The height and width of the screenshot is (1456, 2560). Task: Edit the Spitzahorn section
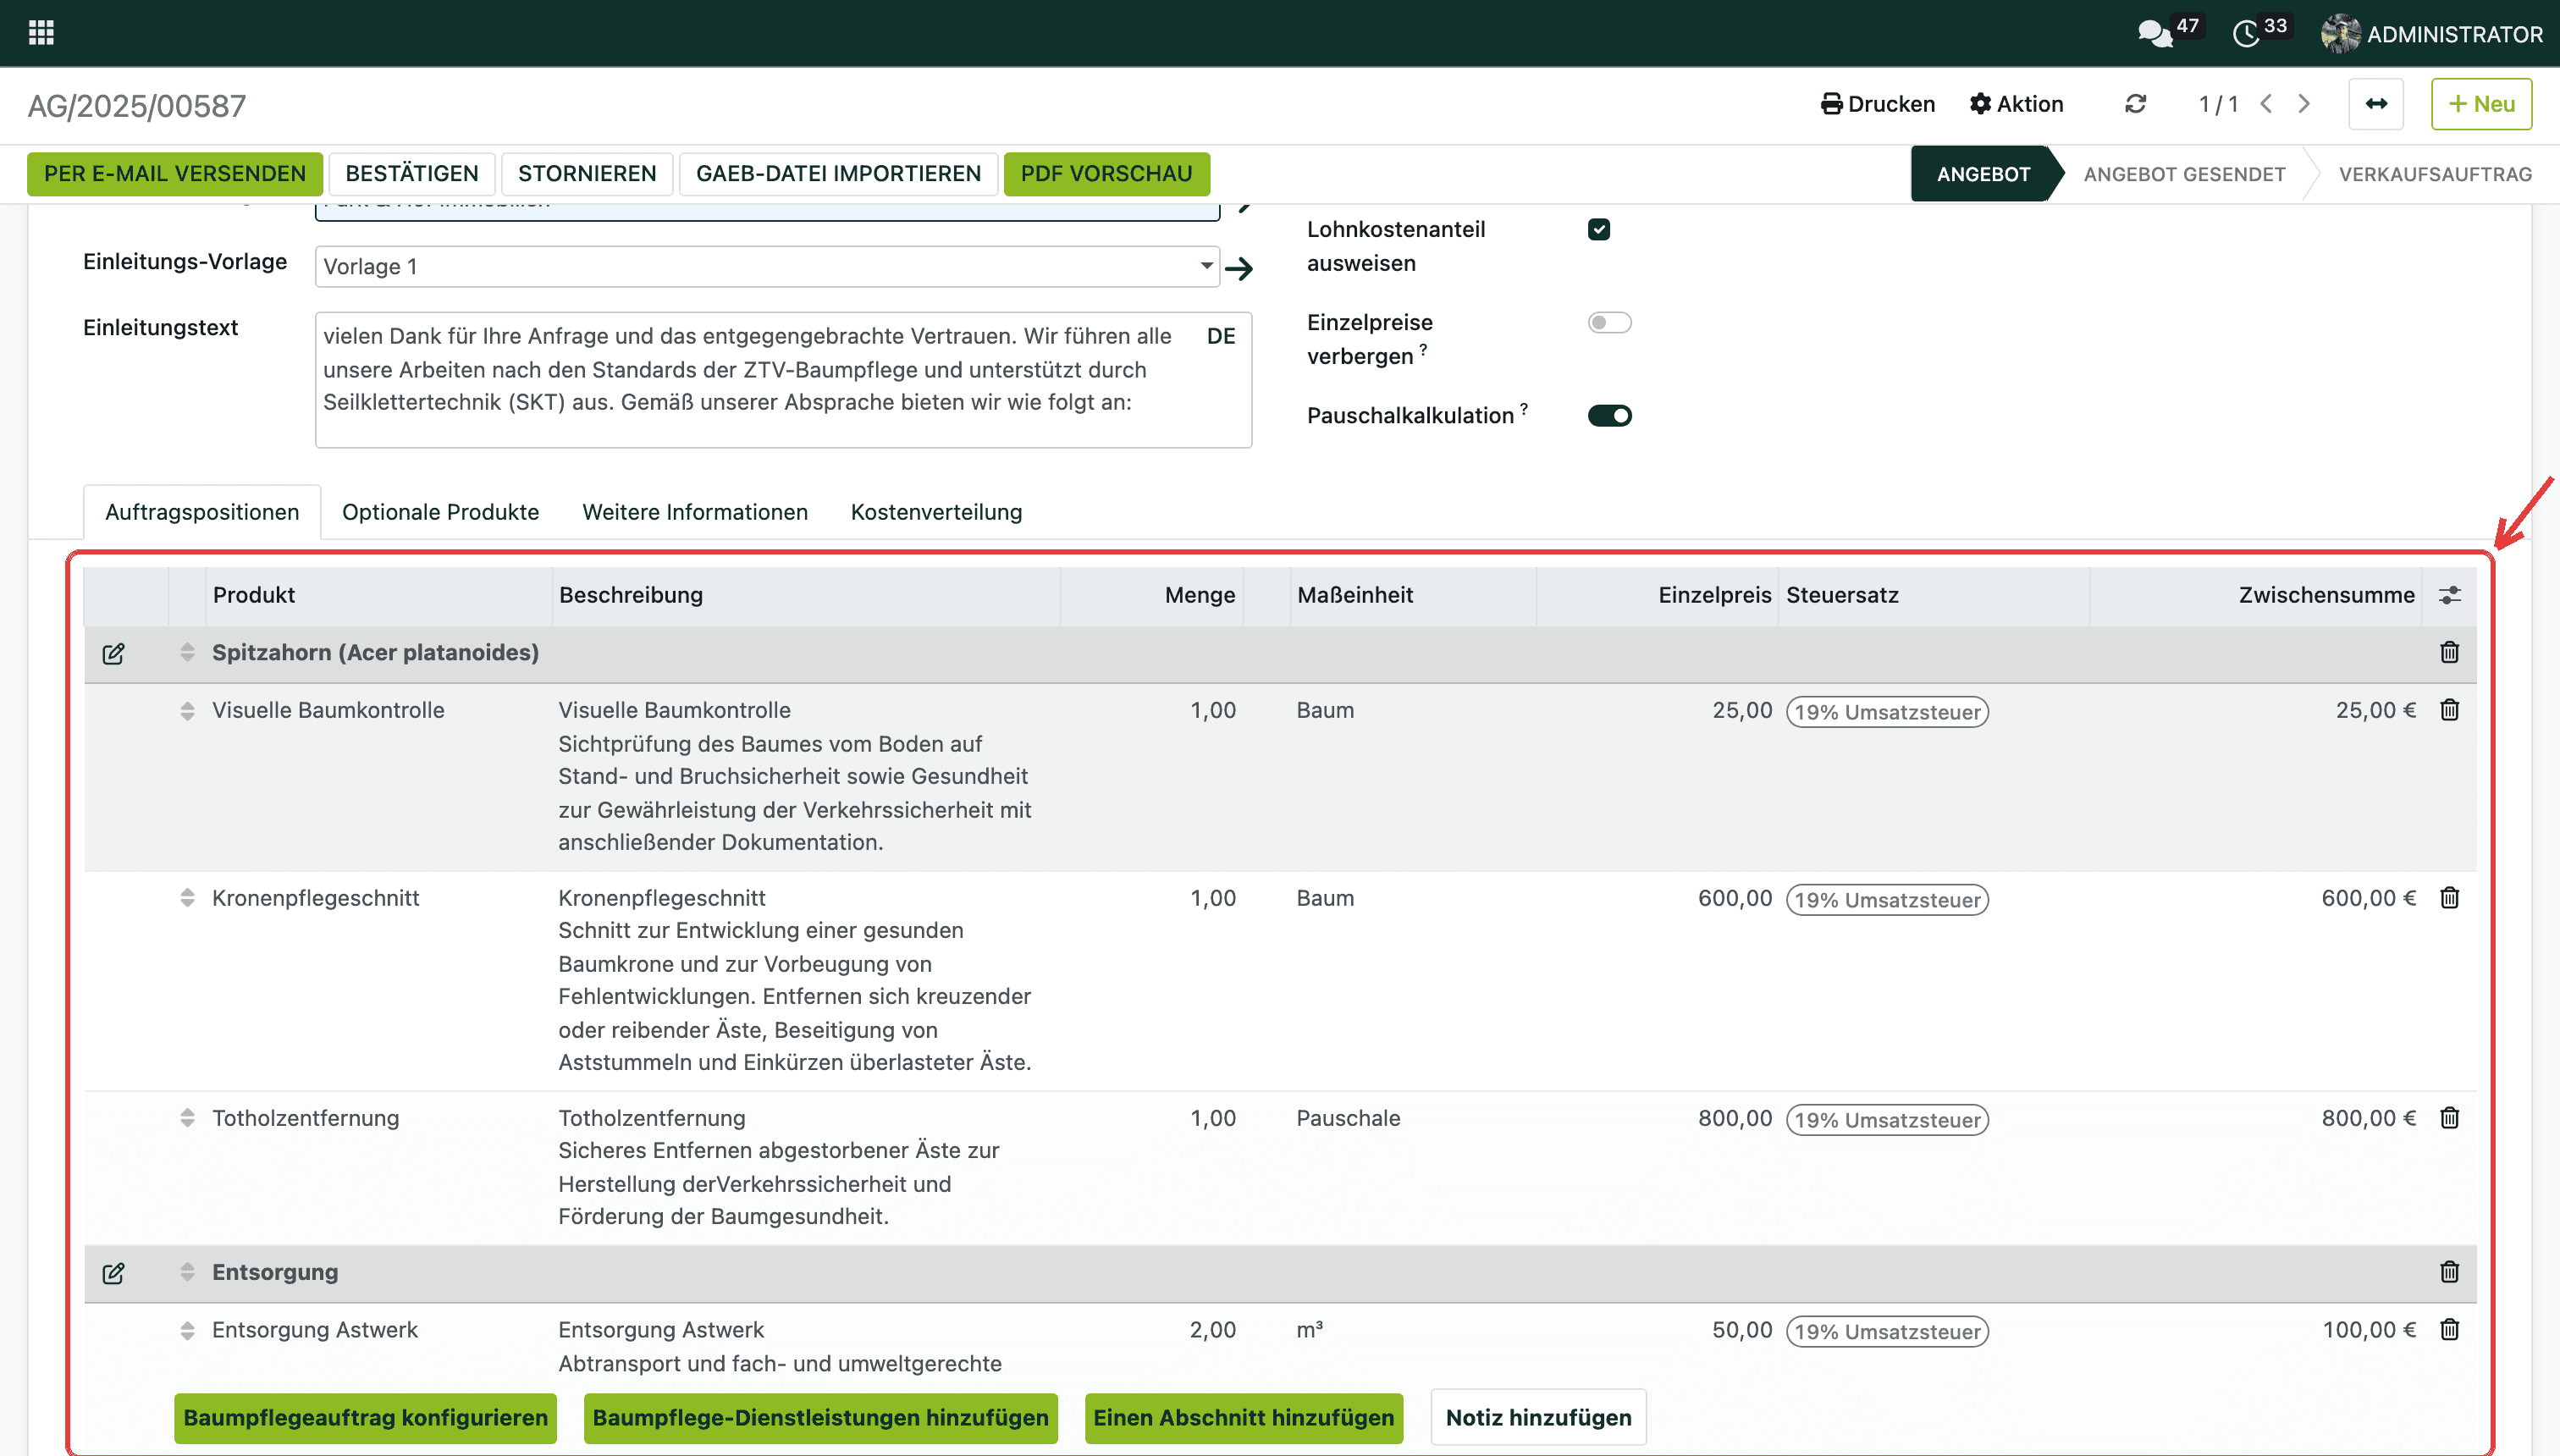pos(113,653)
